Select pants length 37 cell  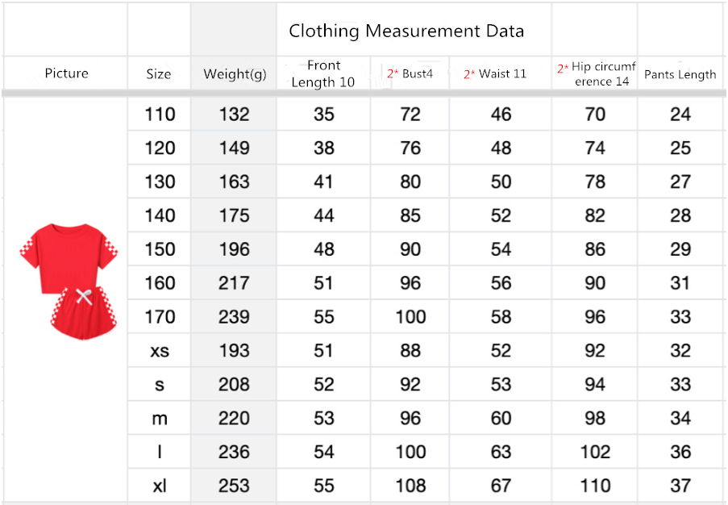pos(680,486)
